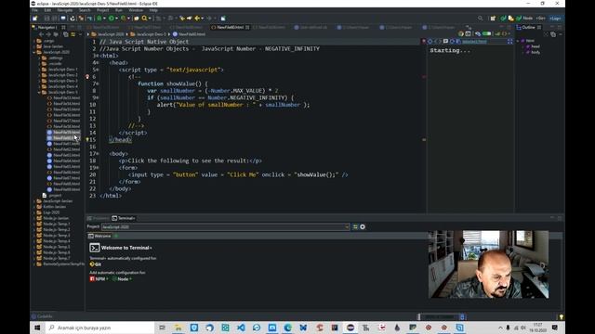
Task: Toggle Link with Editor in the Navigator
Action: coord(73,34)
